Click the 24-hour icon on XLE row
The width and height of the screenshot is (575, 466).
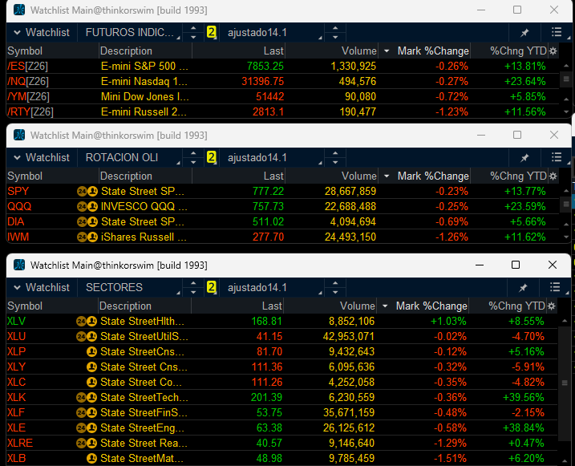point(81,428)
